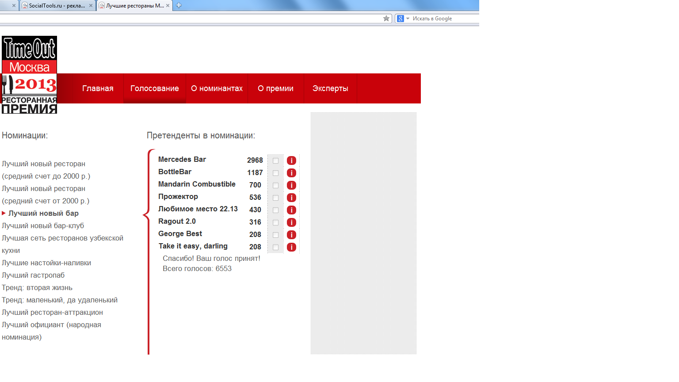
Task: Open info icon for BottleBar
Action: [x=291, y=173]
